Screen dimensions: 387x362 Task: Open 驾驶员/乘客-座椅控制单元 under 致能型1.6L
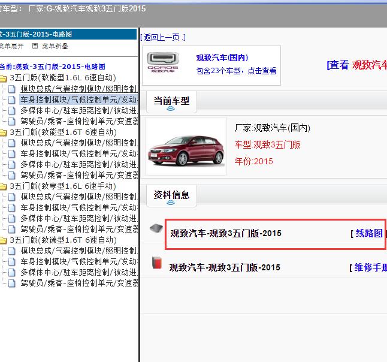tap(79, 121)
